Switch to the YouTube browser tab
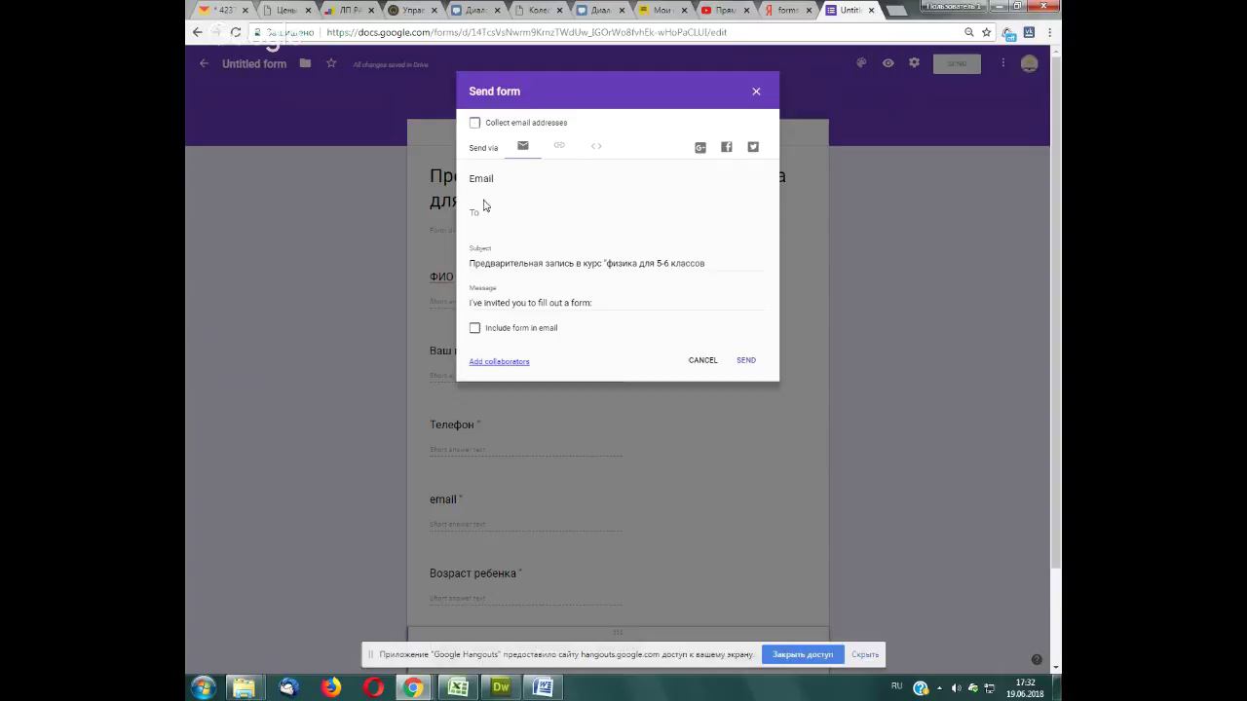 pos(724,10)
